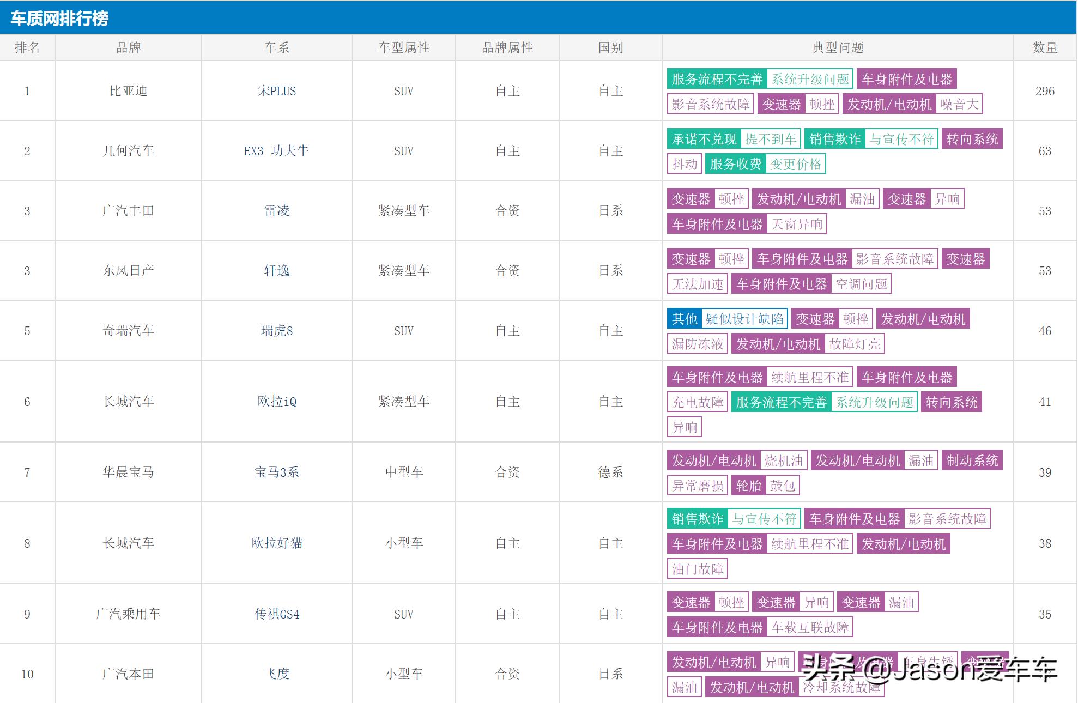Open the 传祺GS4 series link

pos(276,614)
